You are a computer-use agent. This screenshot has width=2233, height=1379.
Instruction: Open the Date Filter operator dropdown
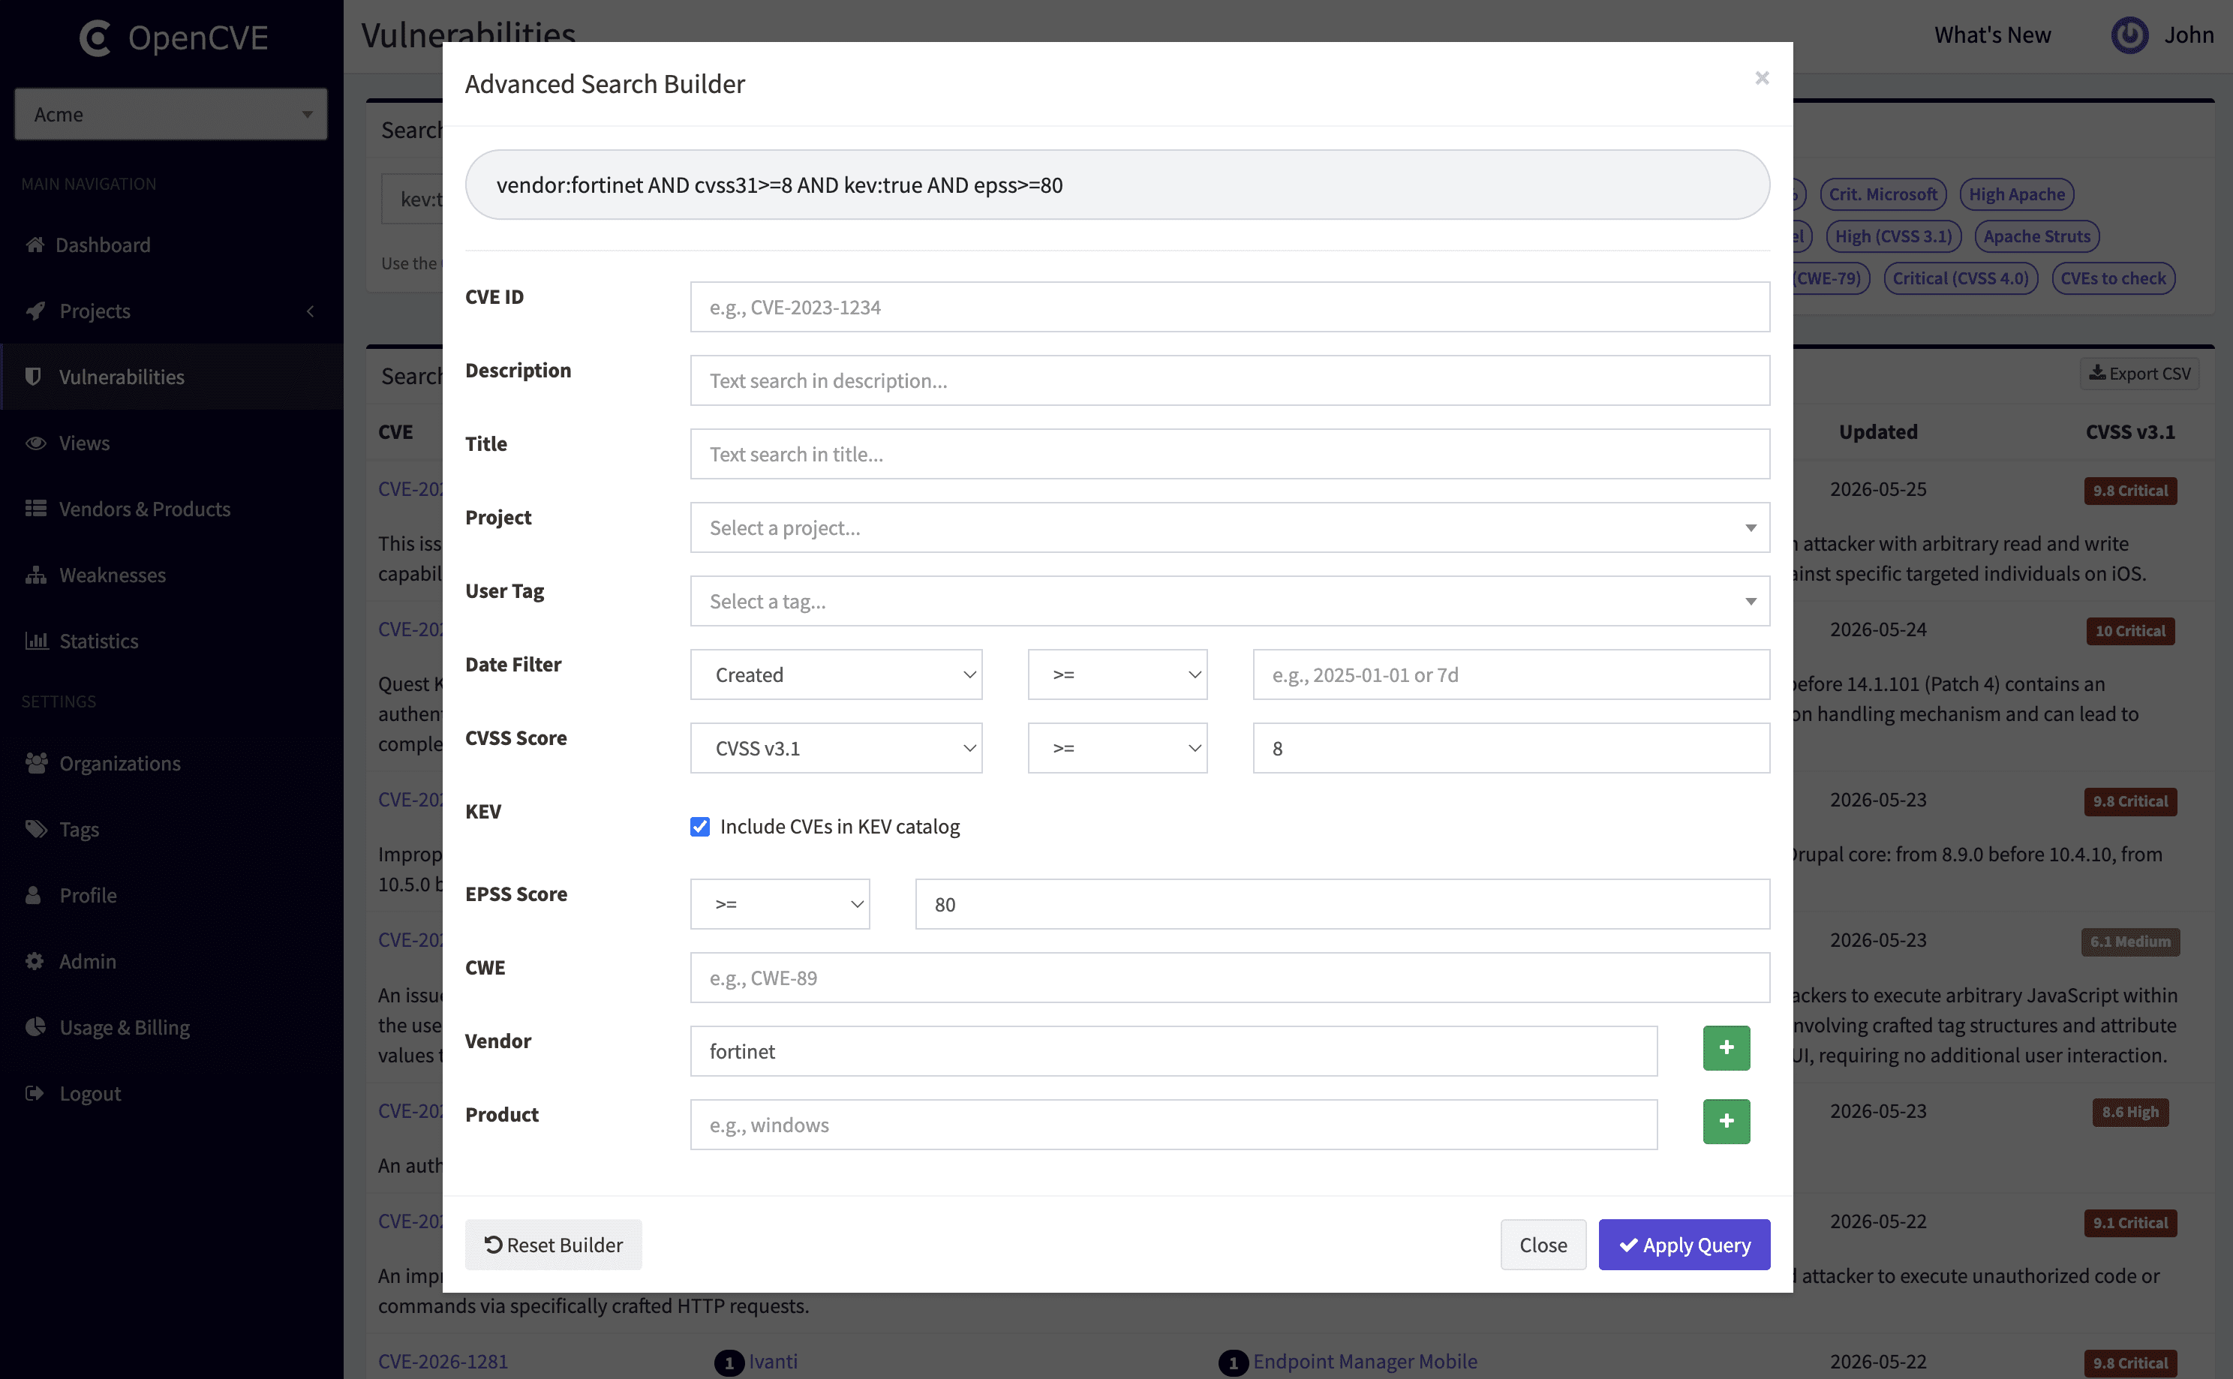1117,675
